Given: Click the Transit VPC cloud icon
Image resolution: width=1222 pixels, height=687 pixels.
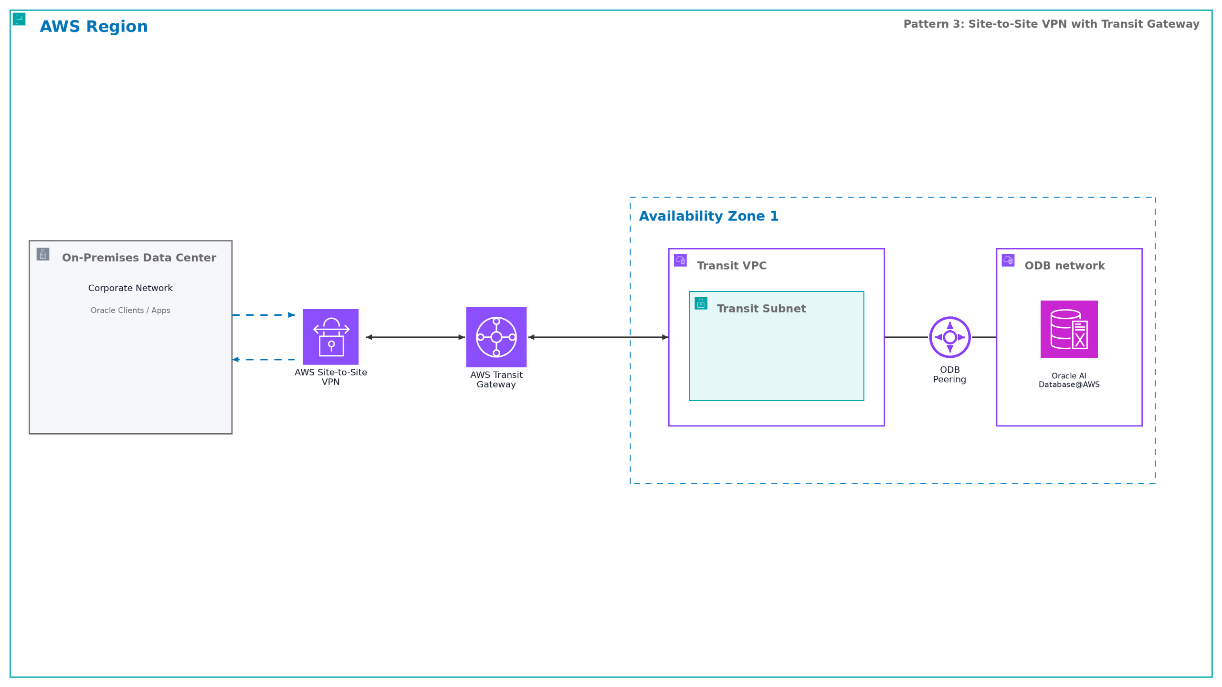Looking at the screenshot, I should (680, 260).
